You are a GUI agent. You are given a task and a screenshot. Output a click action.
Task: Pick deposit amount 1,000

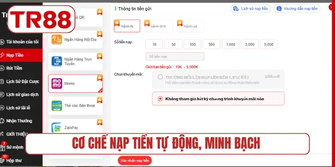(231, 44)
